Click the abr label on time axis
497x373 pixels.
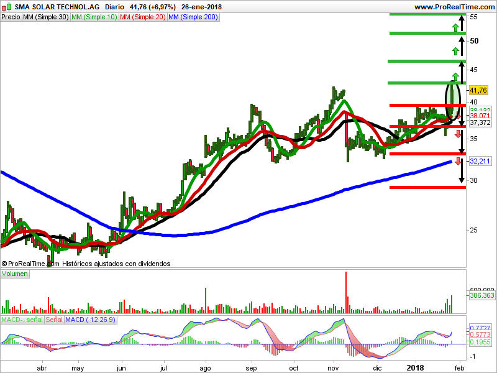click(x=42, y=368)
